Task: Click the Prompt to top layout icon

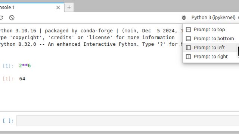Action: pos(188,29)
